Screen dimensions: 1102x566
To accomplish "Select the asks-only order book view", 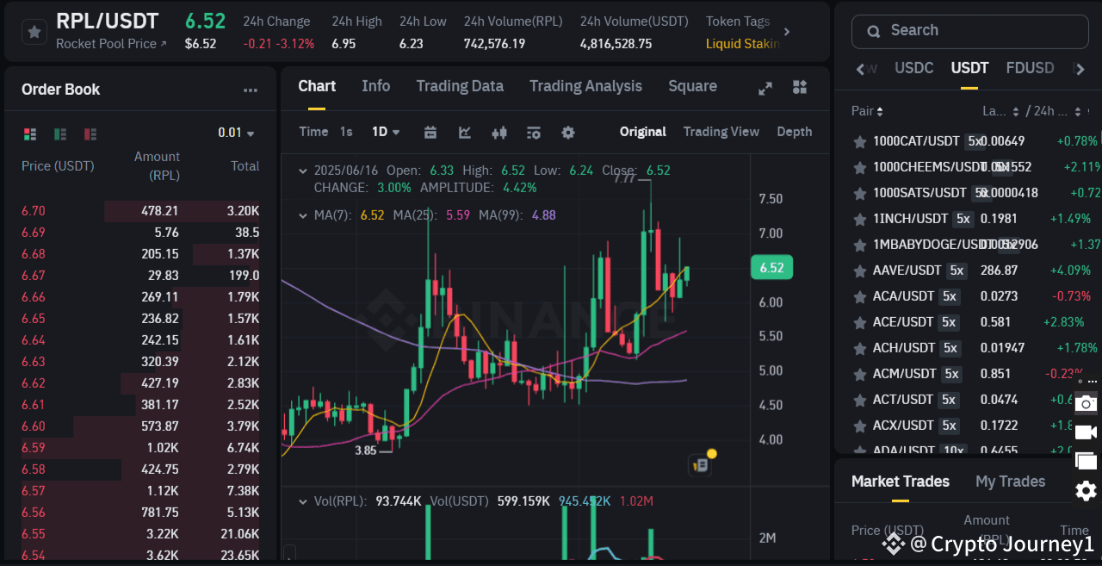I will [90, 134].
